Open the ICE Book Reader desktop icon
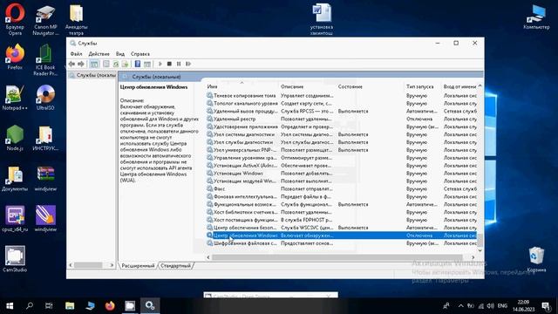Screen dimensions: 558x314 coord(45,60)
